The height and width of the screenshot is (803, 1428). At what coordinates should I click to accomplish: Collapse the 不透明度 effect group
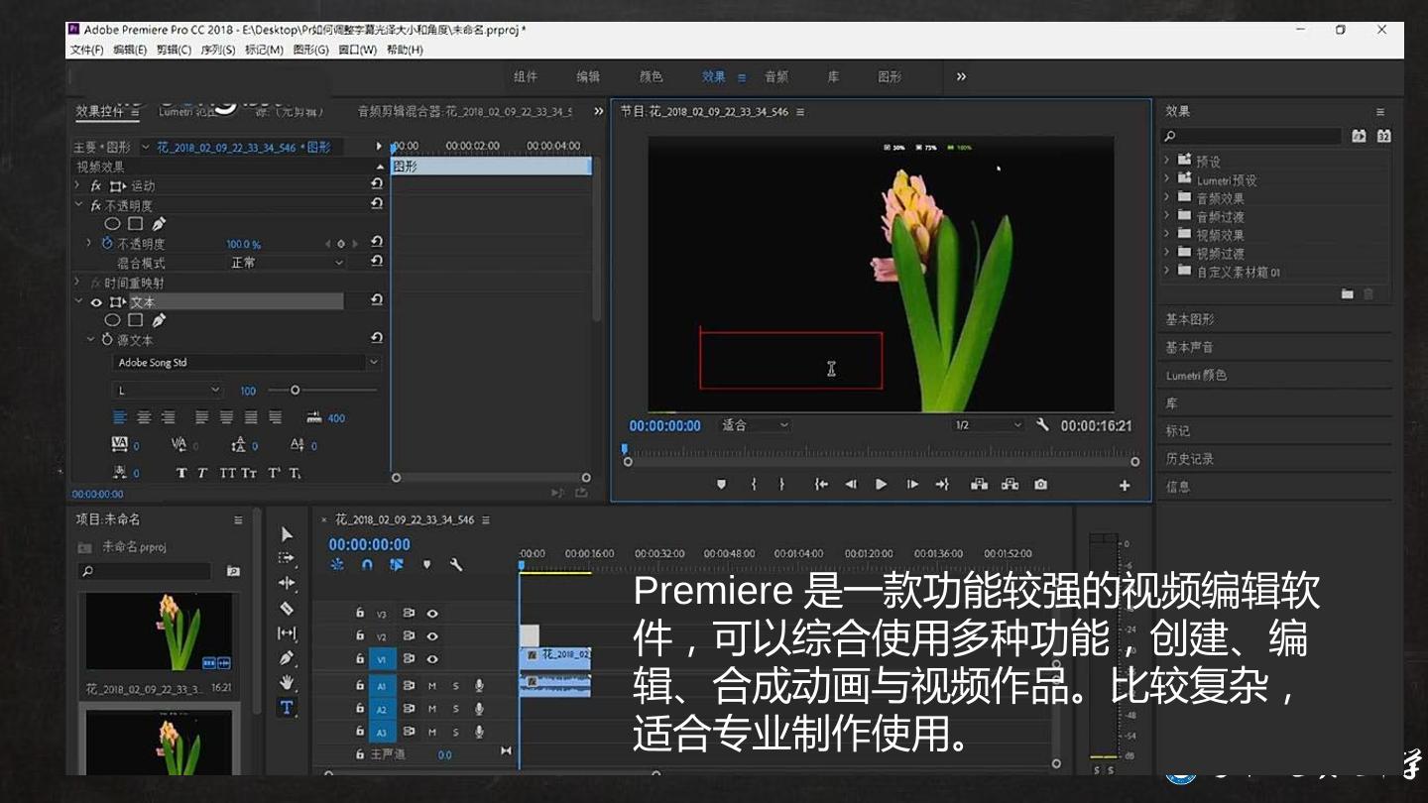(x=78, y=205)
